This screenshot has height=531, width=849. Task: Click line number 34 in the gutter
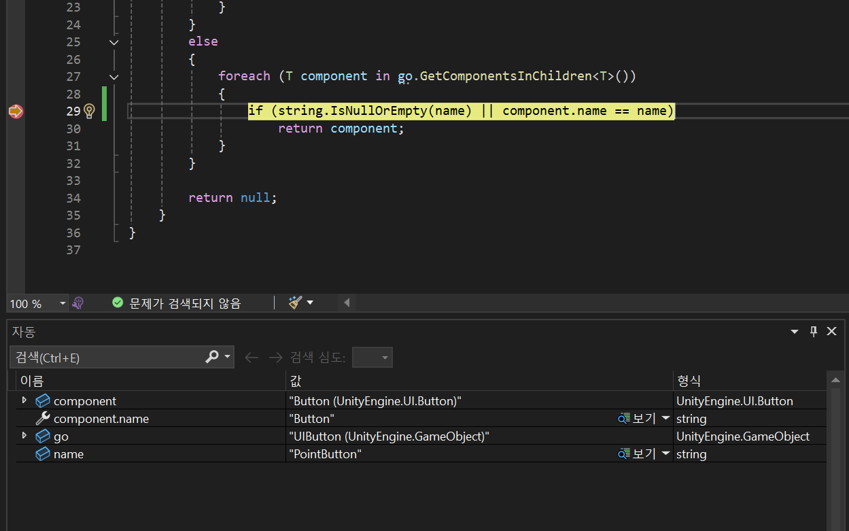pos(73,198)
